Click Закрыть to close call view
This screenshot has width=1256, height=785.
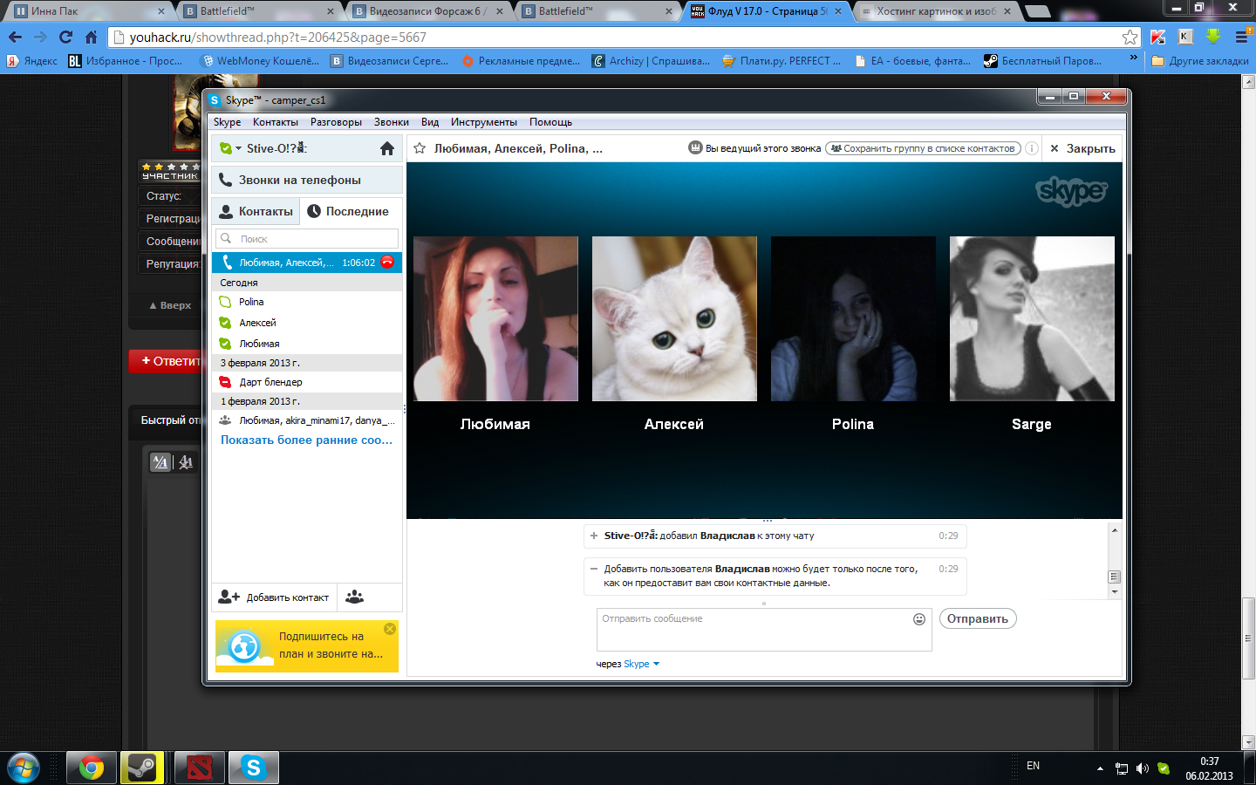1082,148
